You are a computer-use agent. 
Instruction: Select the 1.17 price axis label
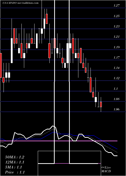pos(116,58)
